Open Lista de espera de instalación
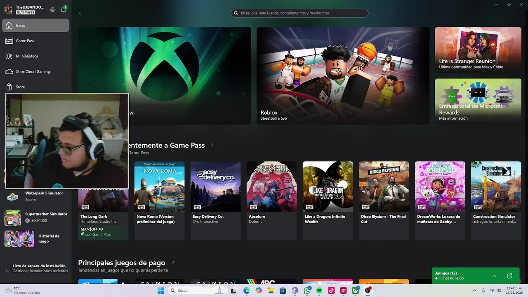The width and height of the screenshot is (528, 297). coord(35,269)
